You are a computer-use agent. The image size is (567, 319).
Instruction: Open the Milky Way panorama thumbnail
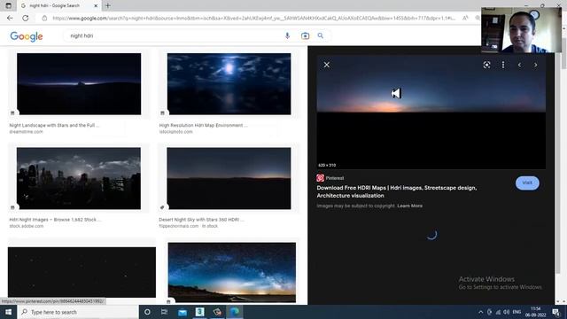[232, 272]
